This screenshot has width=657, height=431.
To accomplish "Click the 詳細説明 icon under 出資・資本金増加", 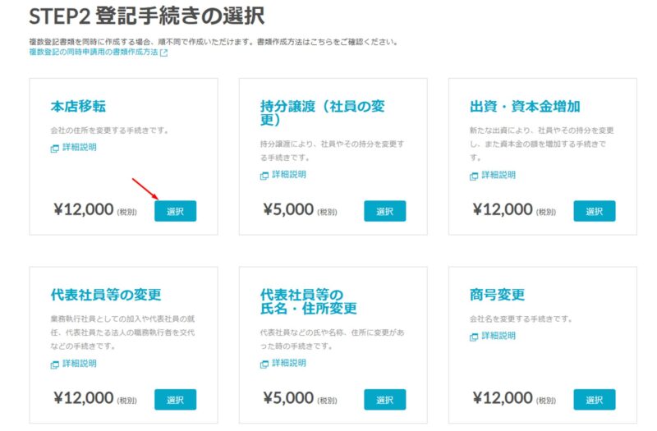I will pos(474,176).
